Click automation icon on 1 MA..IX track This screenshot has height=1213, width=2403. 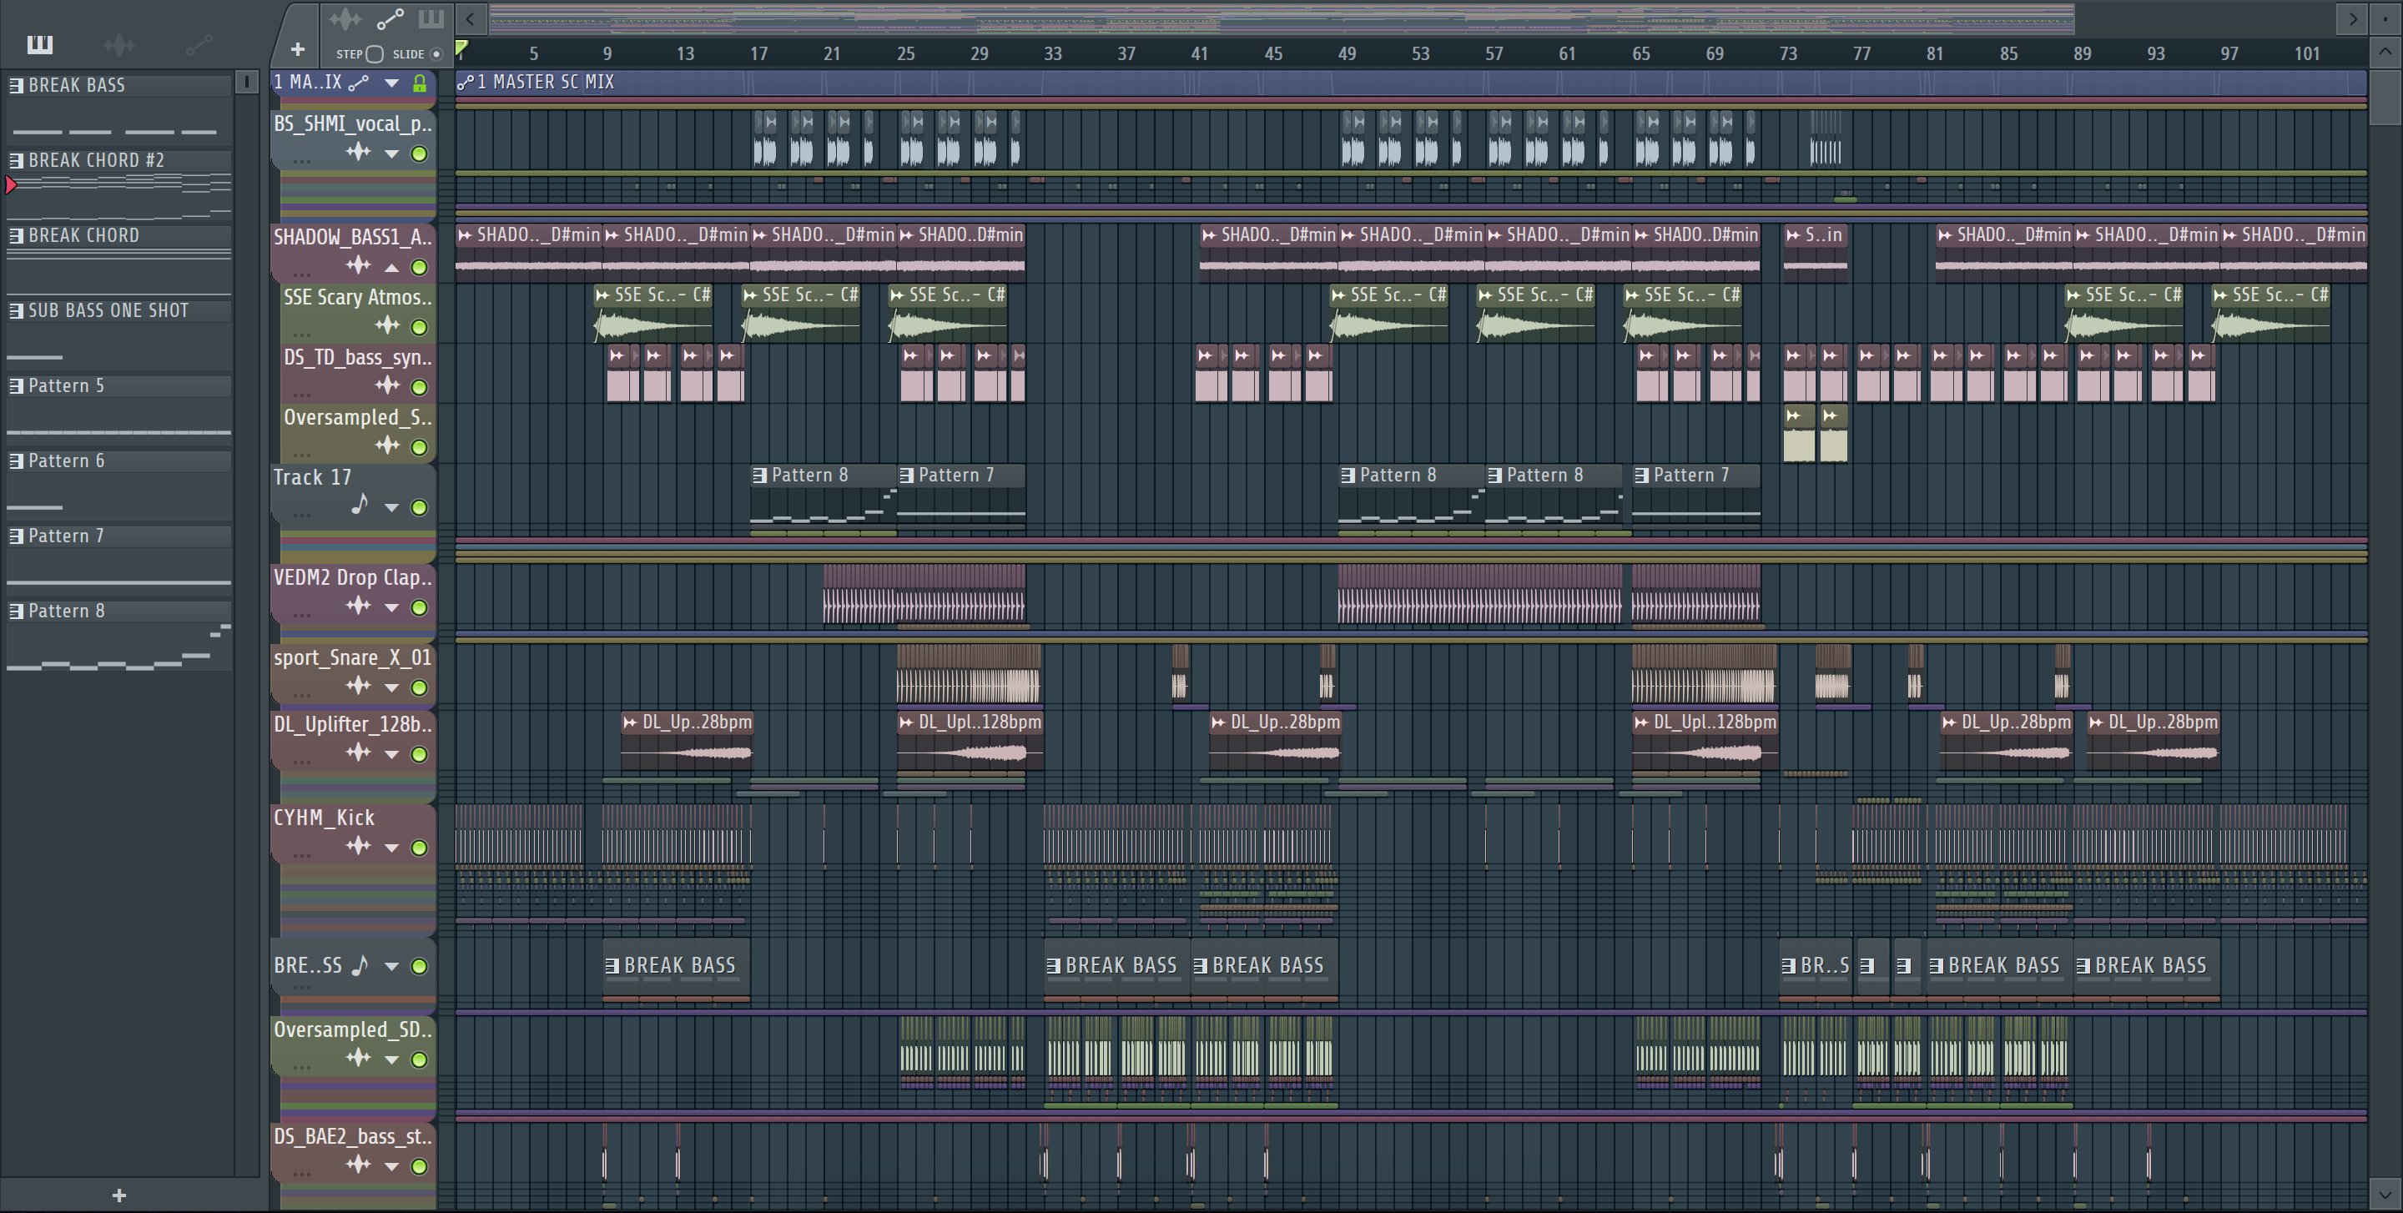[x=359, y=83]
